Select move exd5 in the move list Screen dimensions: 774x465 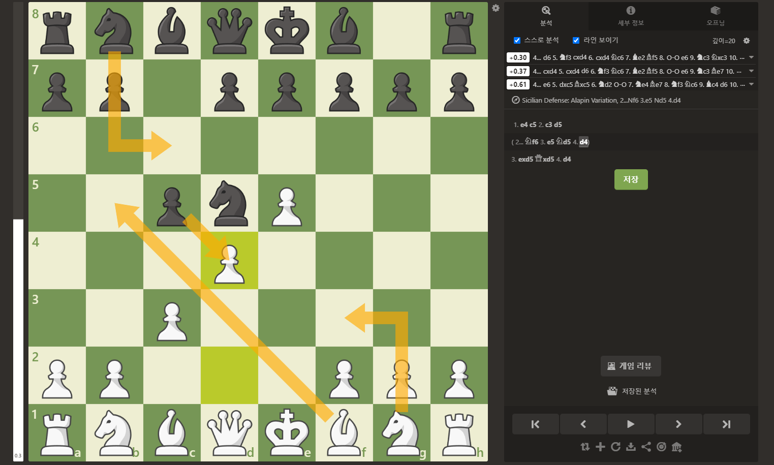525,159
